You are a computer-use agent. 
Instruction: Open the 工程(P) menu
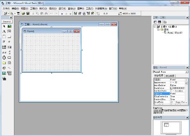coord(34,9)
